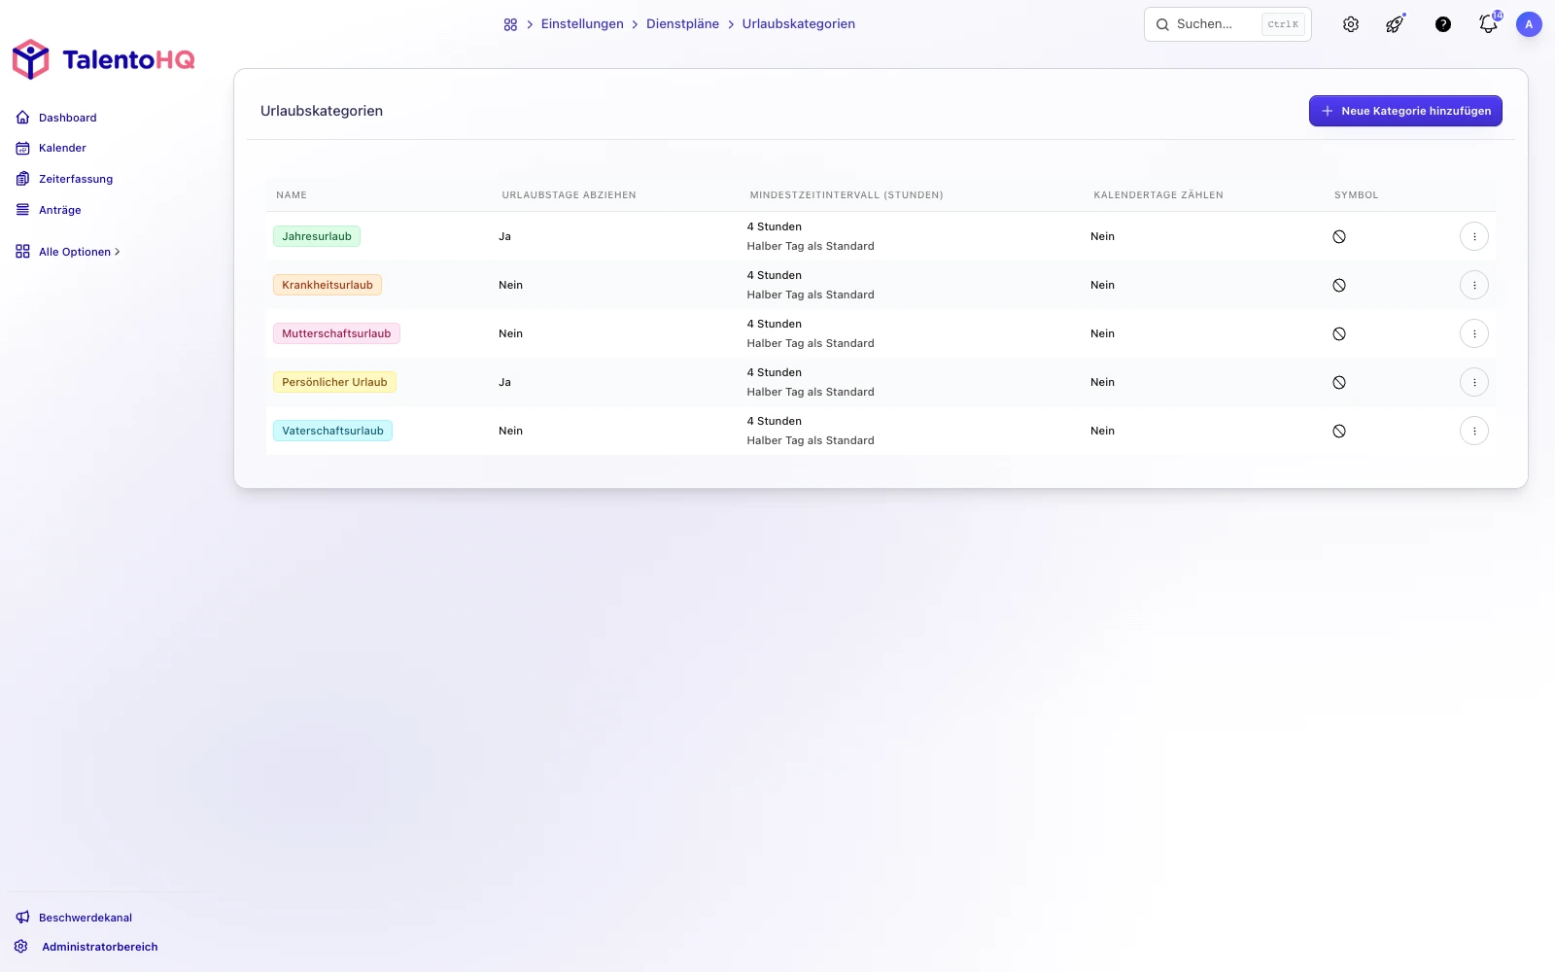Click Urlaubstage 'Nein' in Krankheitsurlaub row
1555x972 pixels.
point(510,285)
